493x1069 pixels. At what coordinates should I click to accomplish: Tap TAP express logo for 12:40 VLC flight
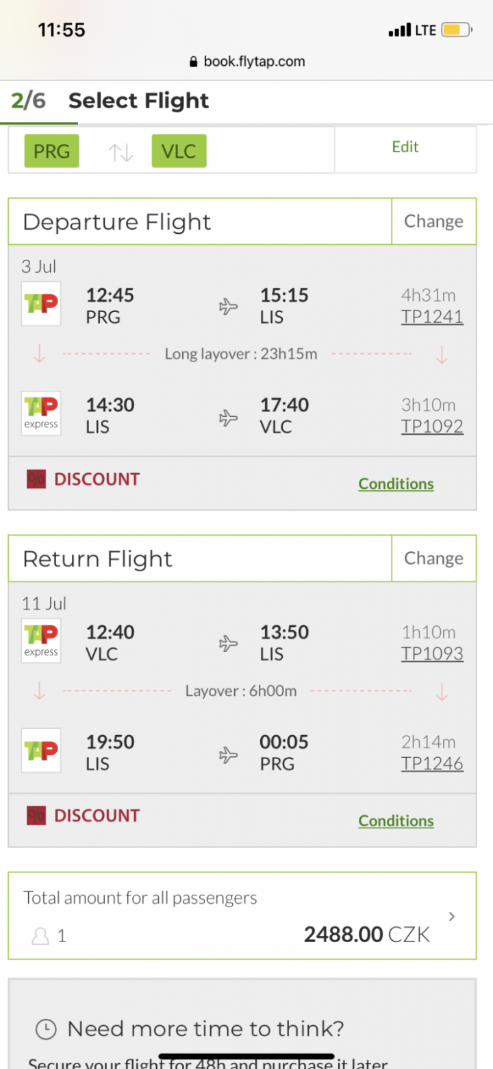[x=41, y=641]
